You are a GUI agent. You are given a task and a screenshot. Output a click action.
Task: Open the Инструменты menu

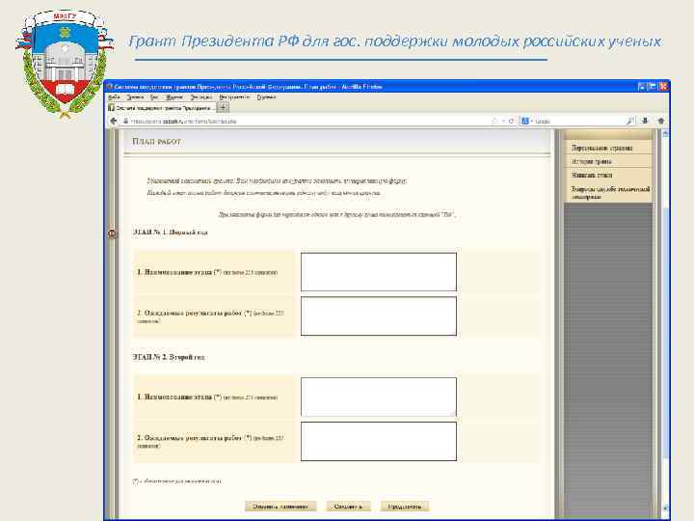(234, 97)
